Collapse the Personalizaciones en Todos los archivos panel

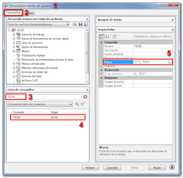(87, 19)
